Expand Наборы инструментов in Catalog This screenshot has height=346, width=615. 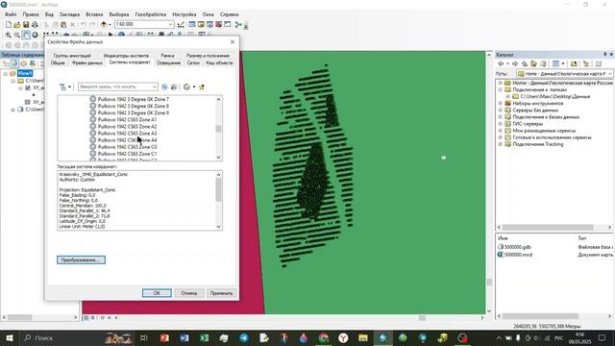pyautogui.click(x=500, y=104)
